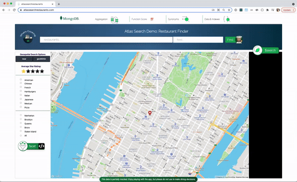Show the facet code brackets icon
Viewport: 297px width, 182px height.
[x=41, y=146]
